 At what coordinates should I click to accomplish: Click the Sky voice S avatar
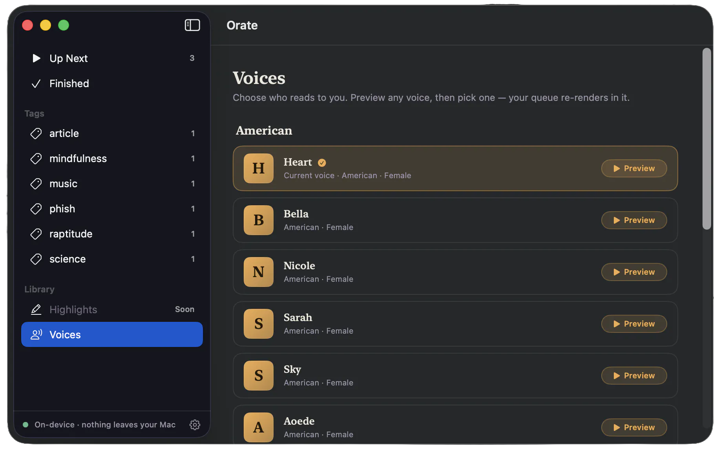pyautogui.click(x=258, y=376)
